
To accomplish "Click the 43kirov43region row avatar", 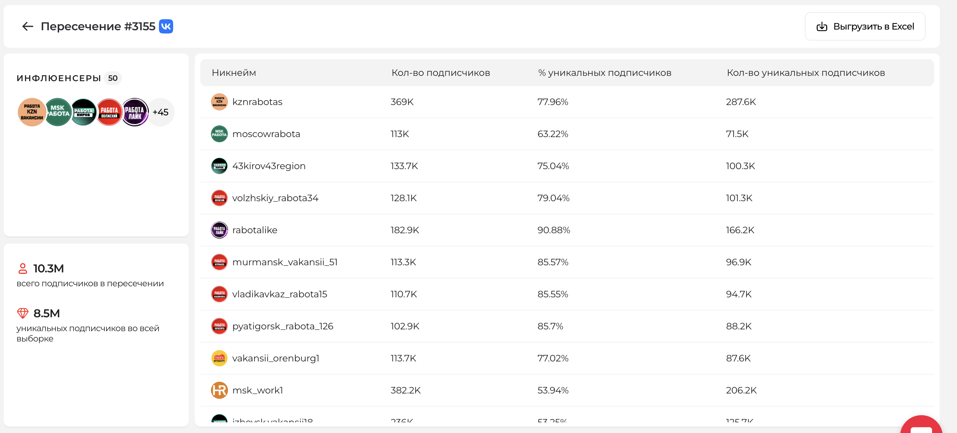I will tap(219, 166).
